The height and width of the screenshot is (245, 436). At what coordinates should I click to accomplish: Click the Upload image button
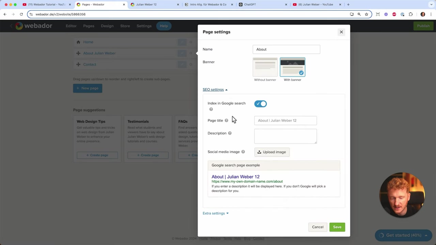click(272, 152)
